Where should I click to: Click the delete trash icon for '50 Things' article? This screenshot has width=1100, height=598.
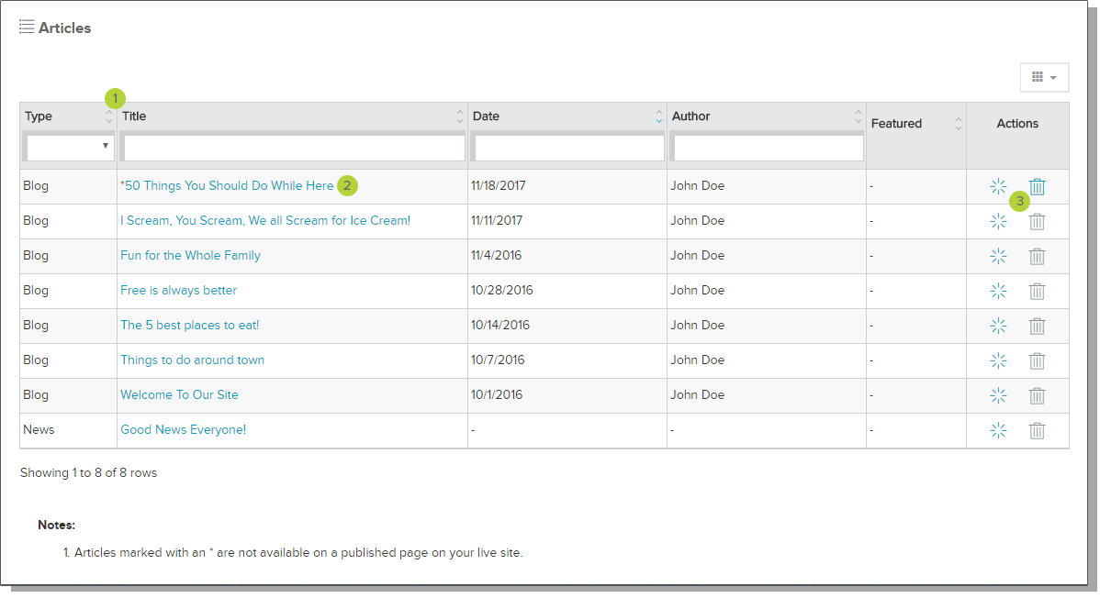[1037, 187]
